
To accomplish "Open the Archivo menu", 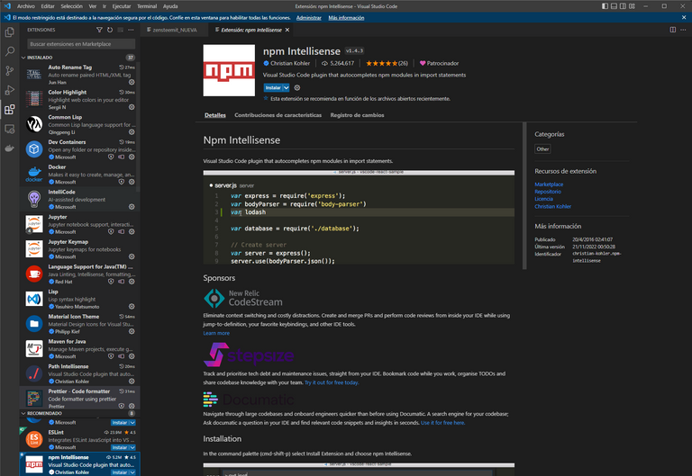I will click(x=26, y=6).
